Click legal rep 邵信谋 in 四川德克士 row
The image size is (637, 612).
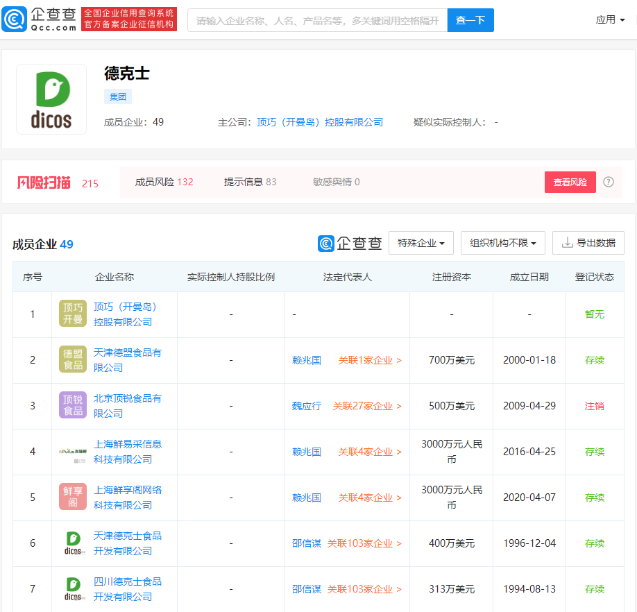[x=307, y=589]
